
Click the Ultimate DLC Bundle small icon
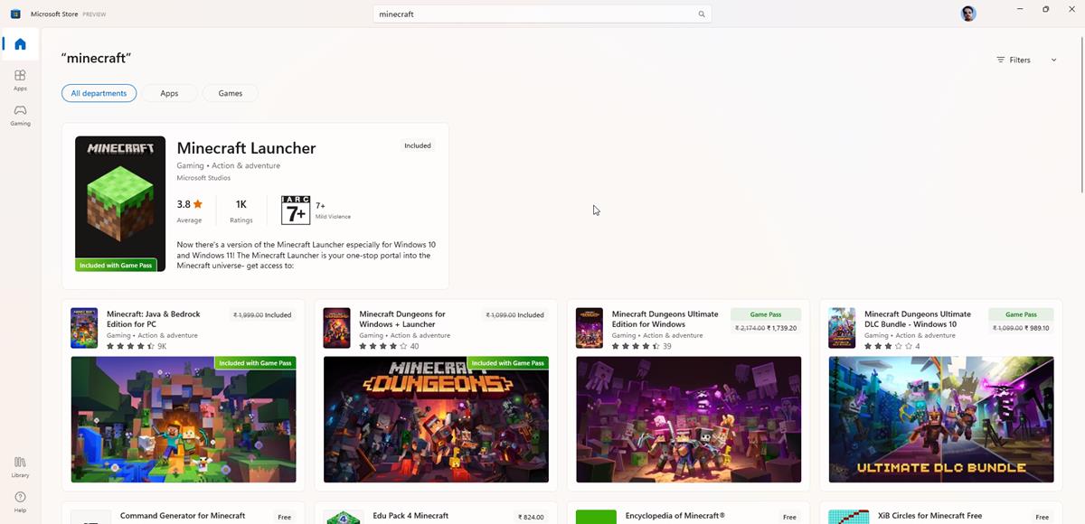[x=842, y=327]
